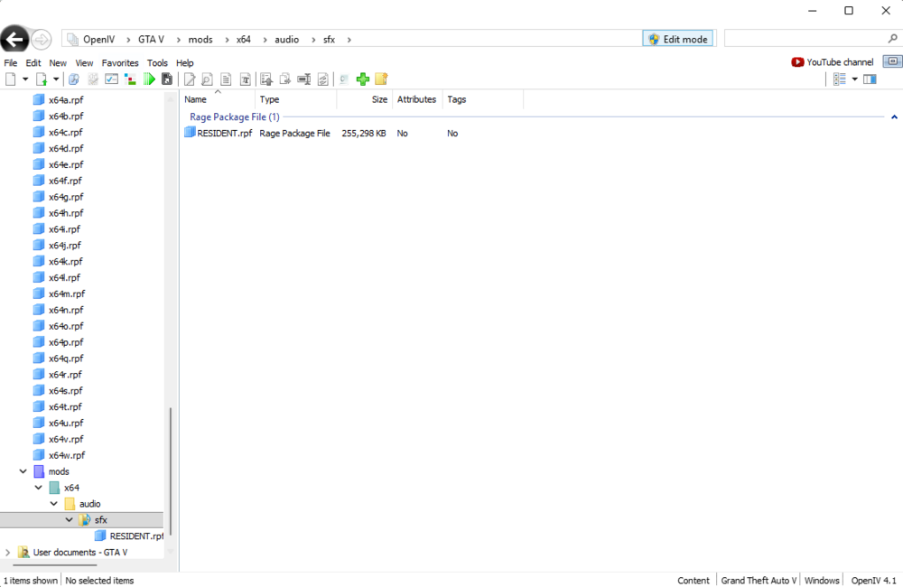This screenshot has width=903, height=587.
Task: Select x64m.rpf in the tree
Action: click(x=67, y=293)
